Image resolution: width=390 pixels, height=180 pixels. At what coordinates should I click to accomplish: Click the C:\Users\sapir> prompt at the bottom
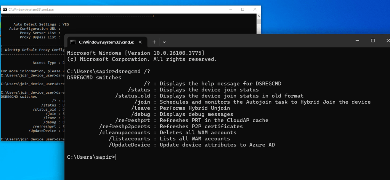pyautogui.click(x=91, y=157)
